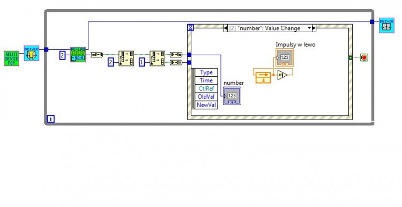Select the DRIVER open node
Screen dimensions: 402x207
[x=32, y=53]
